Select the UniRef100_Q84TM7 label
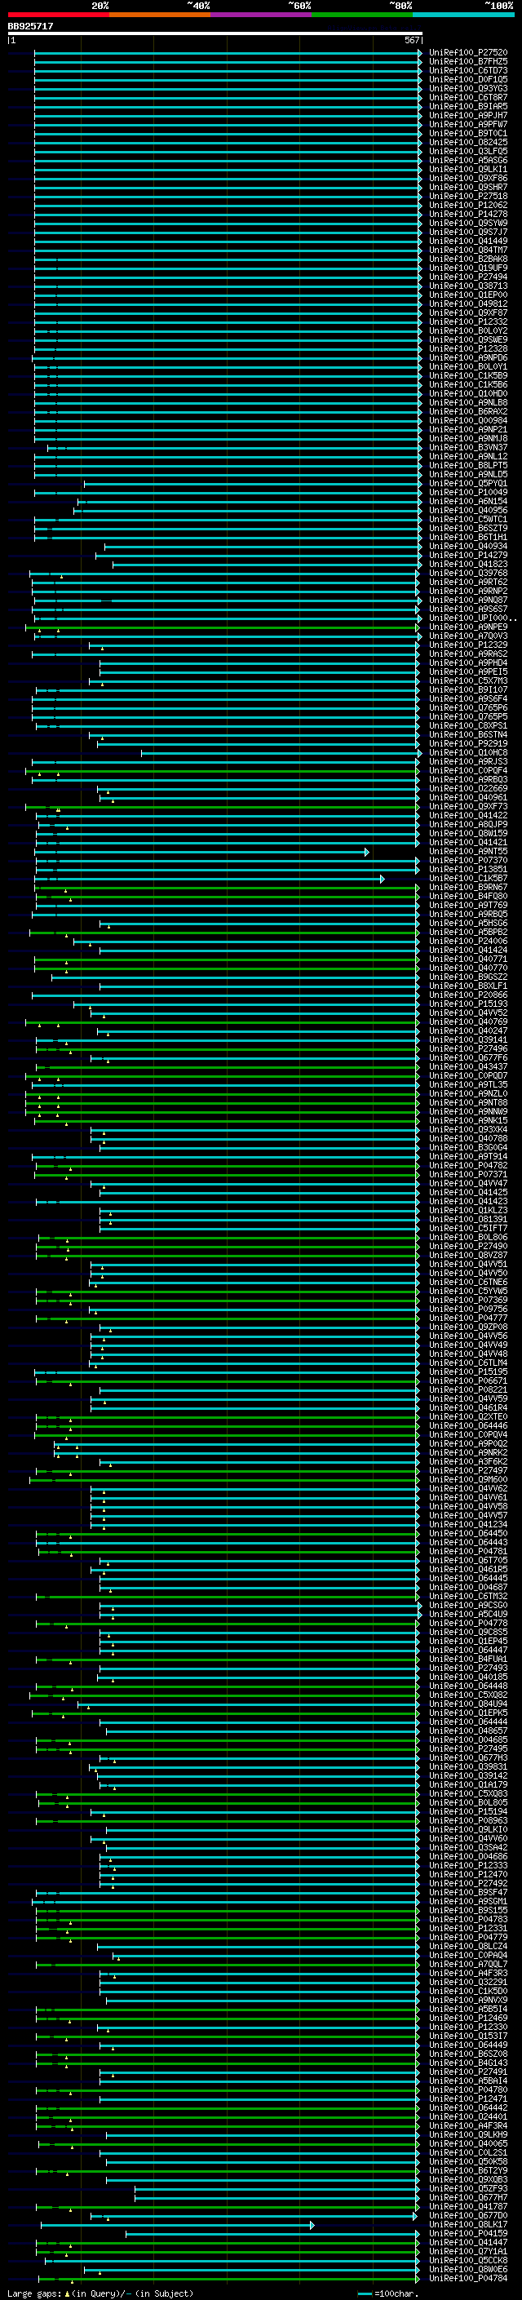522x2300 pixels. [x=468, y=250]
